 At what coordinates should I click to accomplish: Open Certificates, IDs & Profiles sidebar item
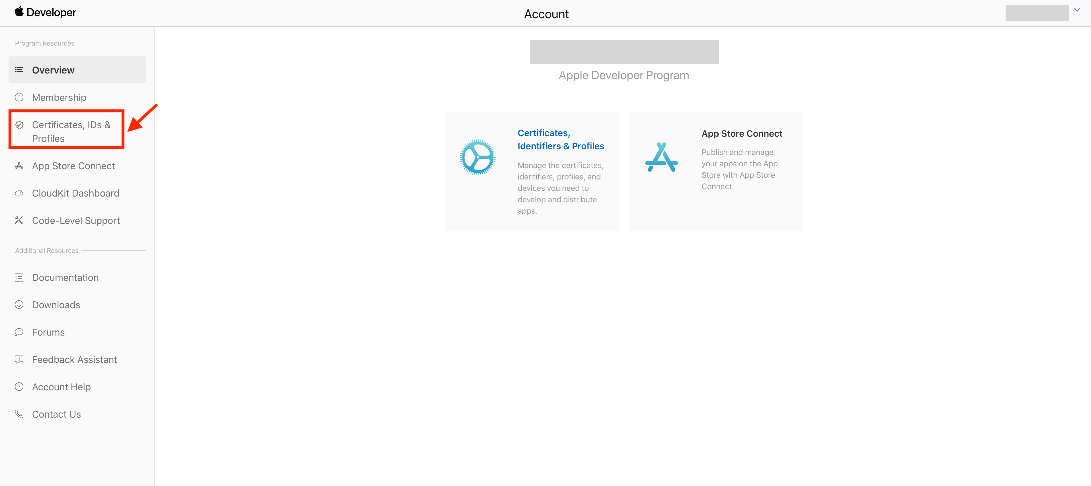point(71,131)
